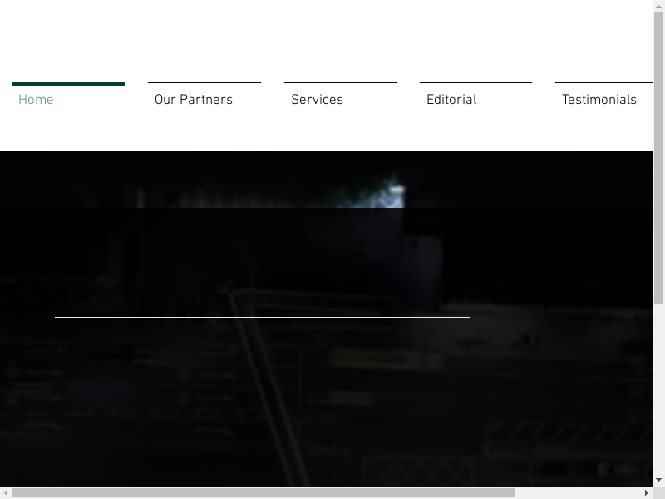Click the vertical scrollbar down arrow
The height and width of the screenshot is (499, 665).
[658, 480]
